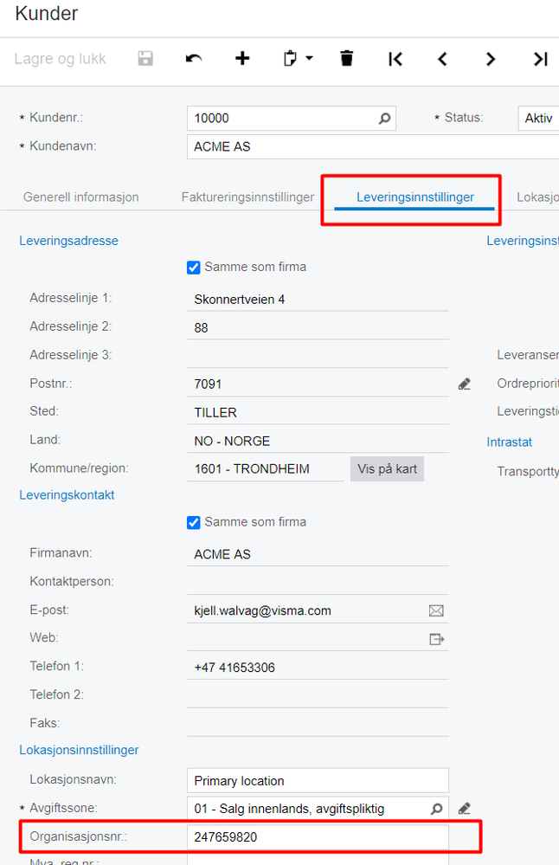Click the Vis på kart button
This screenshot has height=865, width=559.
[387, 469]
